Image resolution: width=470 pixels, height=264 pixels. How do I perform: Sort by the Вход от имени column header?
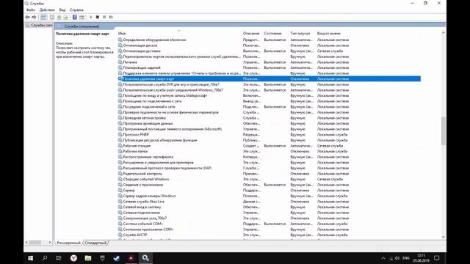pyautogui.click(x=329, y=33)
